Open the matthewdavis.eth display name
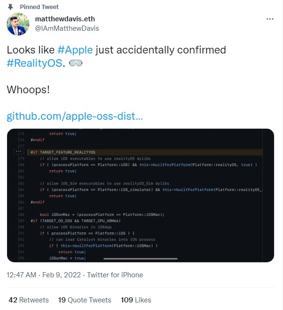This screenshot has height=310, width=283. [x=65, y=19]
